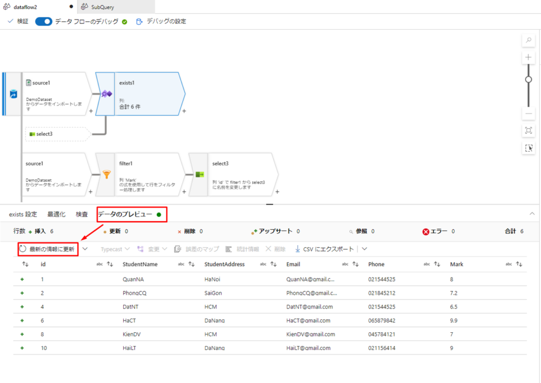Image resolution: width=541 pixels, height=383 pixels.
Task: Expand the dropdown next to 最新の情報に更新
Action: click(x=85, y=249)
